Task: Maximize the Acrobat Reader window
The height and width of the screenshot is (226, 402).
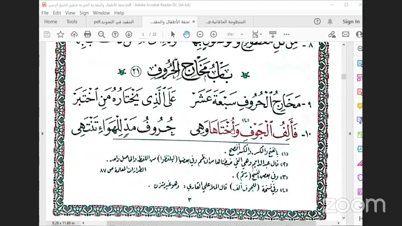Action: [346, 5]
